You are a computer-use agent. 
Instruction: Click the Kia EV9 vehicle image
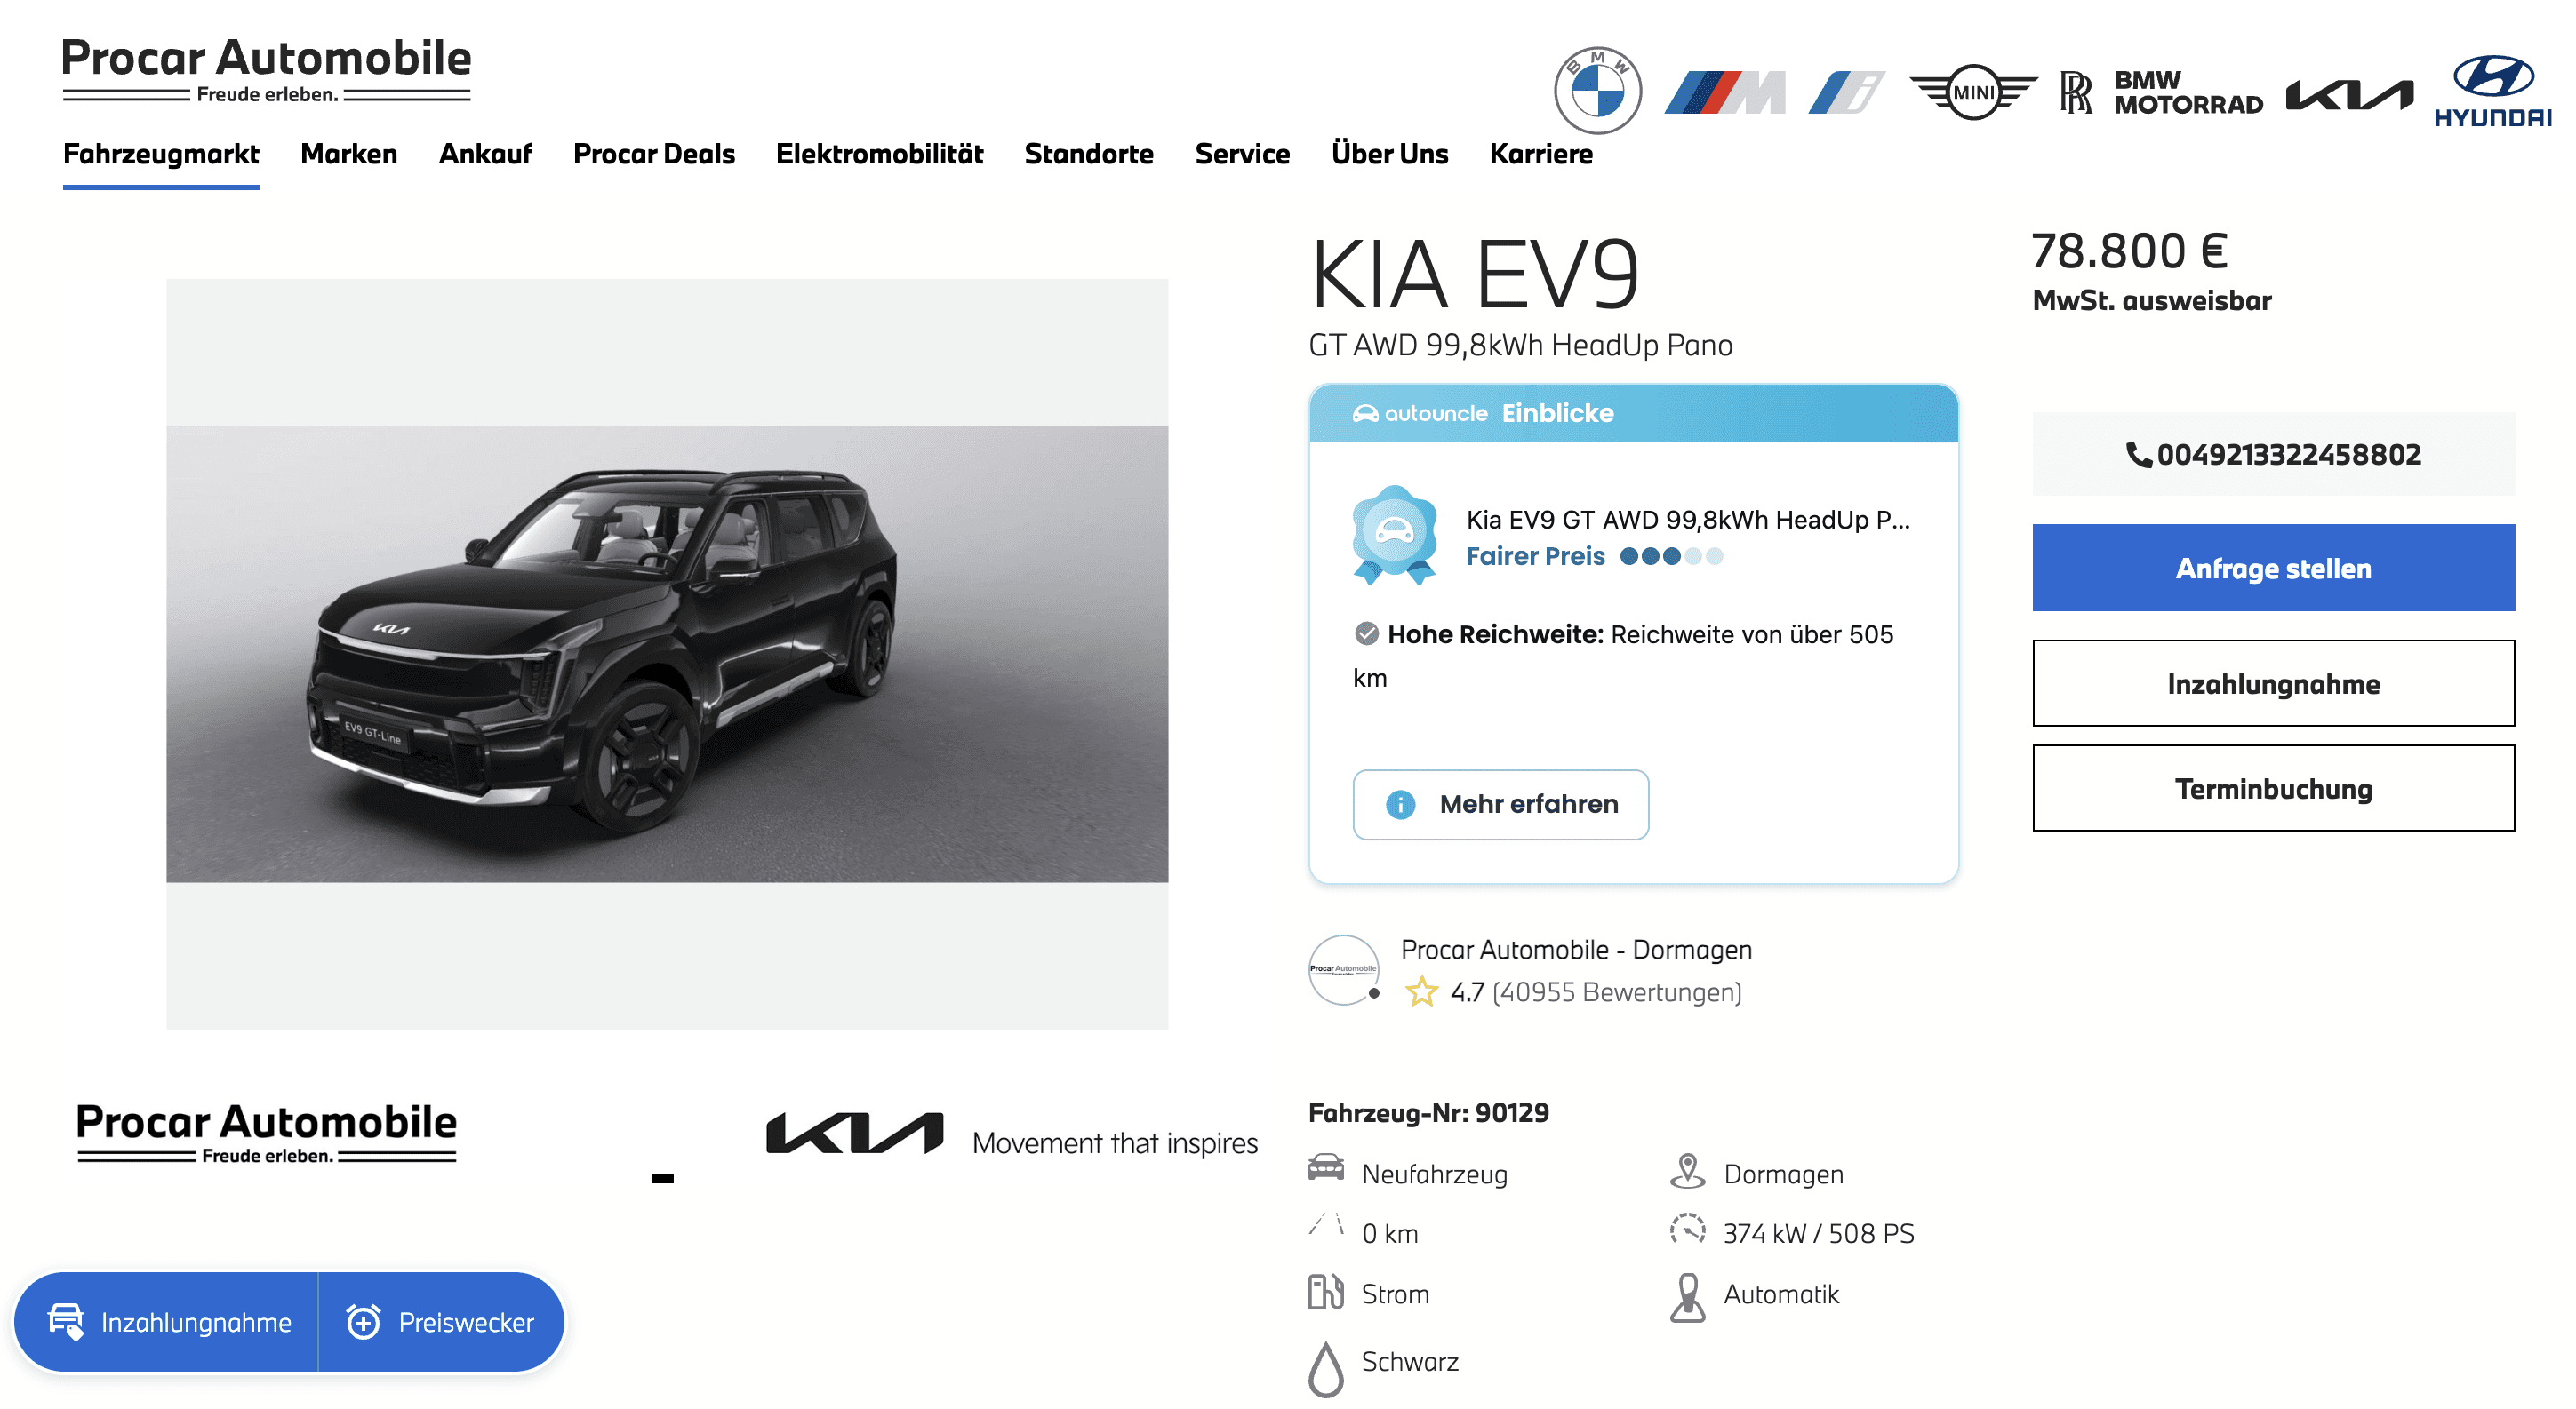point(667,654)
